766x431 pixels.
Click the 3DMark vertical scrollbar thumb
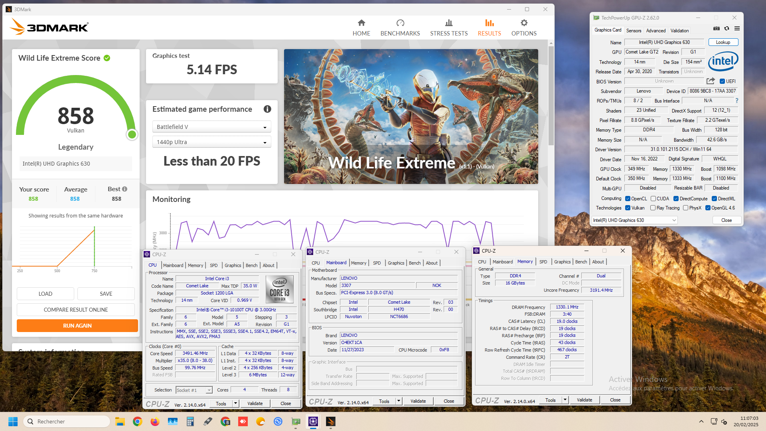[551, 96]
